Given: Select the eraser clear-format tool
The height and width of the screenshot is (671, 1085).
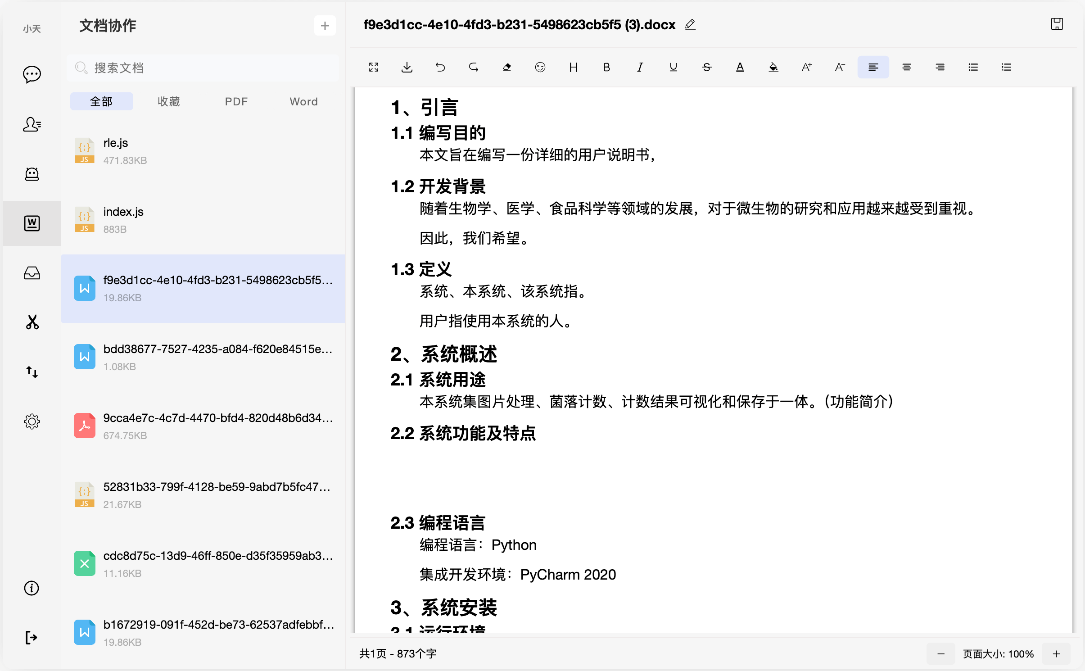Looking at the screenshot, I should [x=507, y=68].
